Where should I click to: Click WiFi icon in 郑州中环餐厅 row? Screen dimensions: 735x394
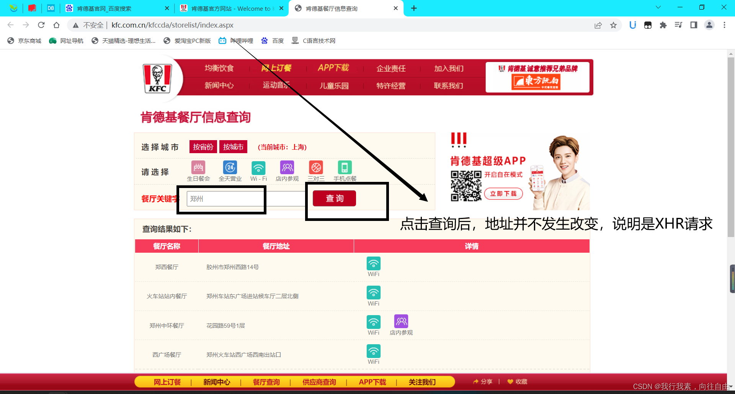point(374,322)
